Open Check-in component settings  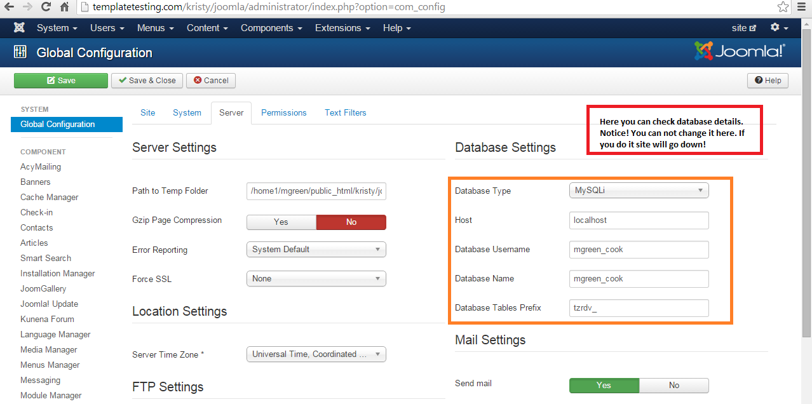tap(37, 212)
